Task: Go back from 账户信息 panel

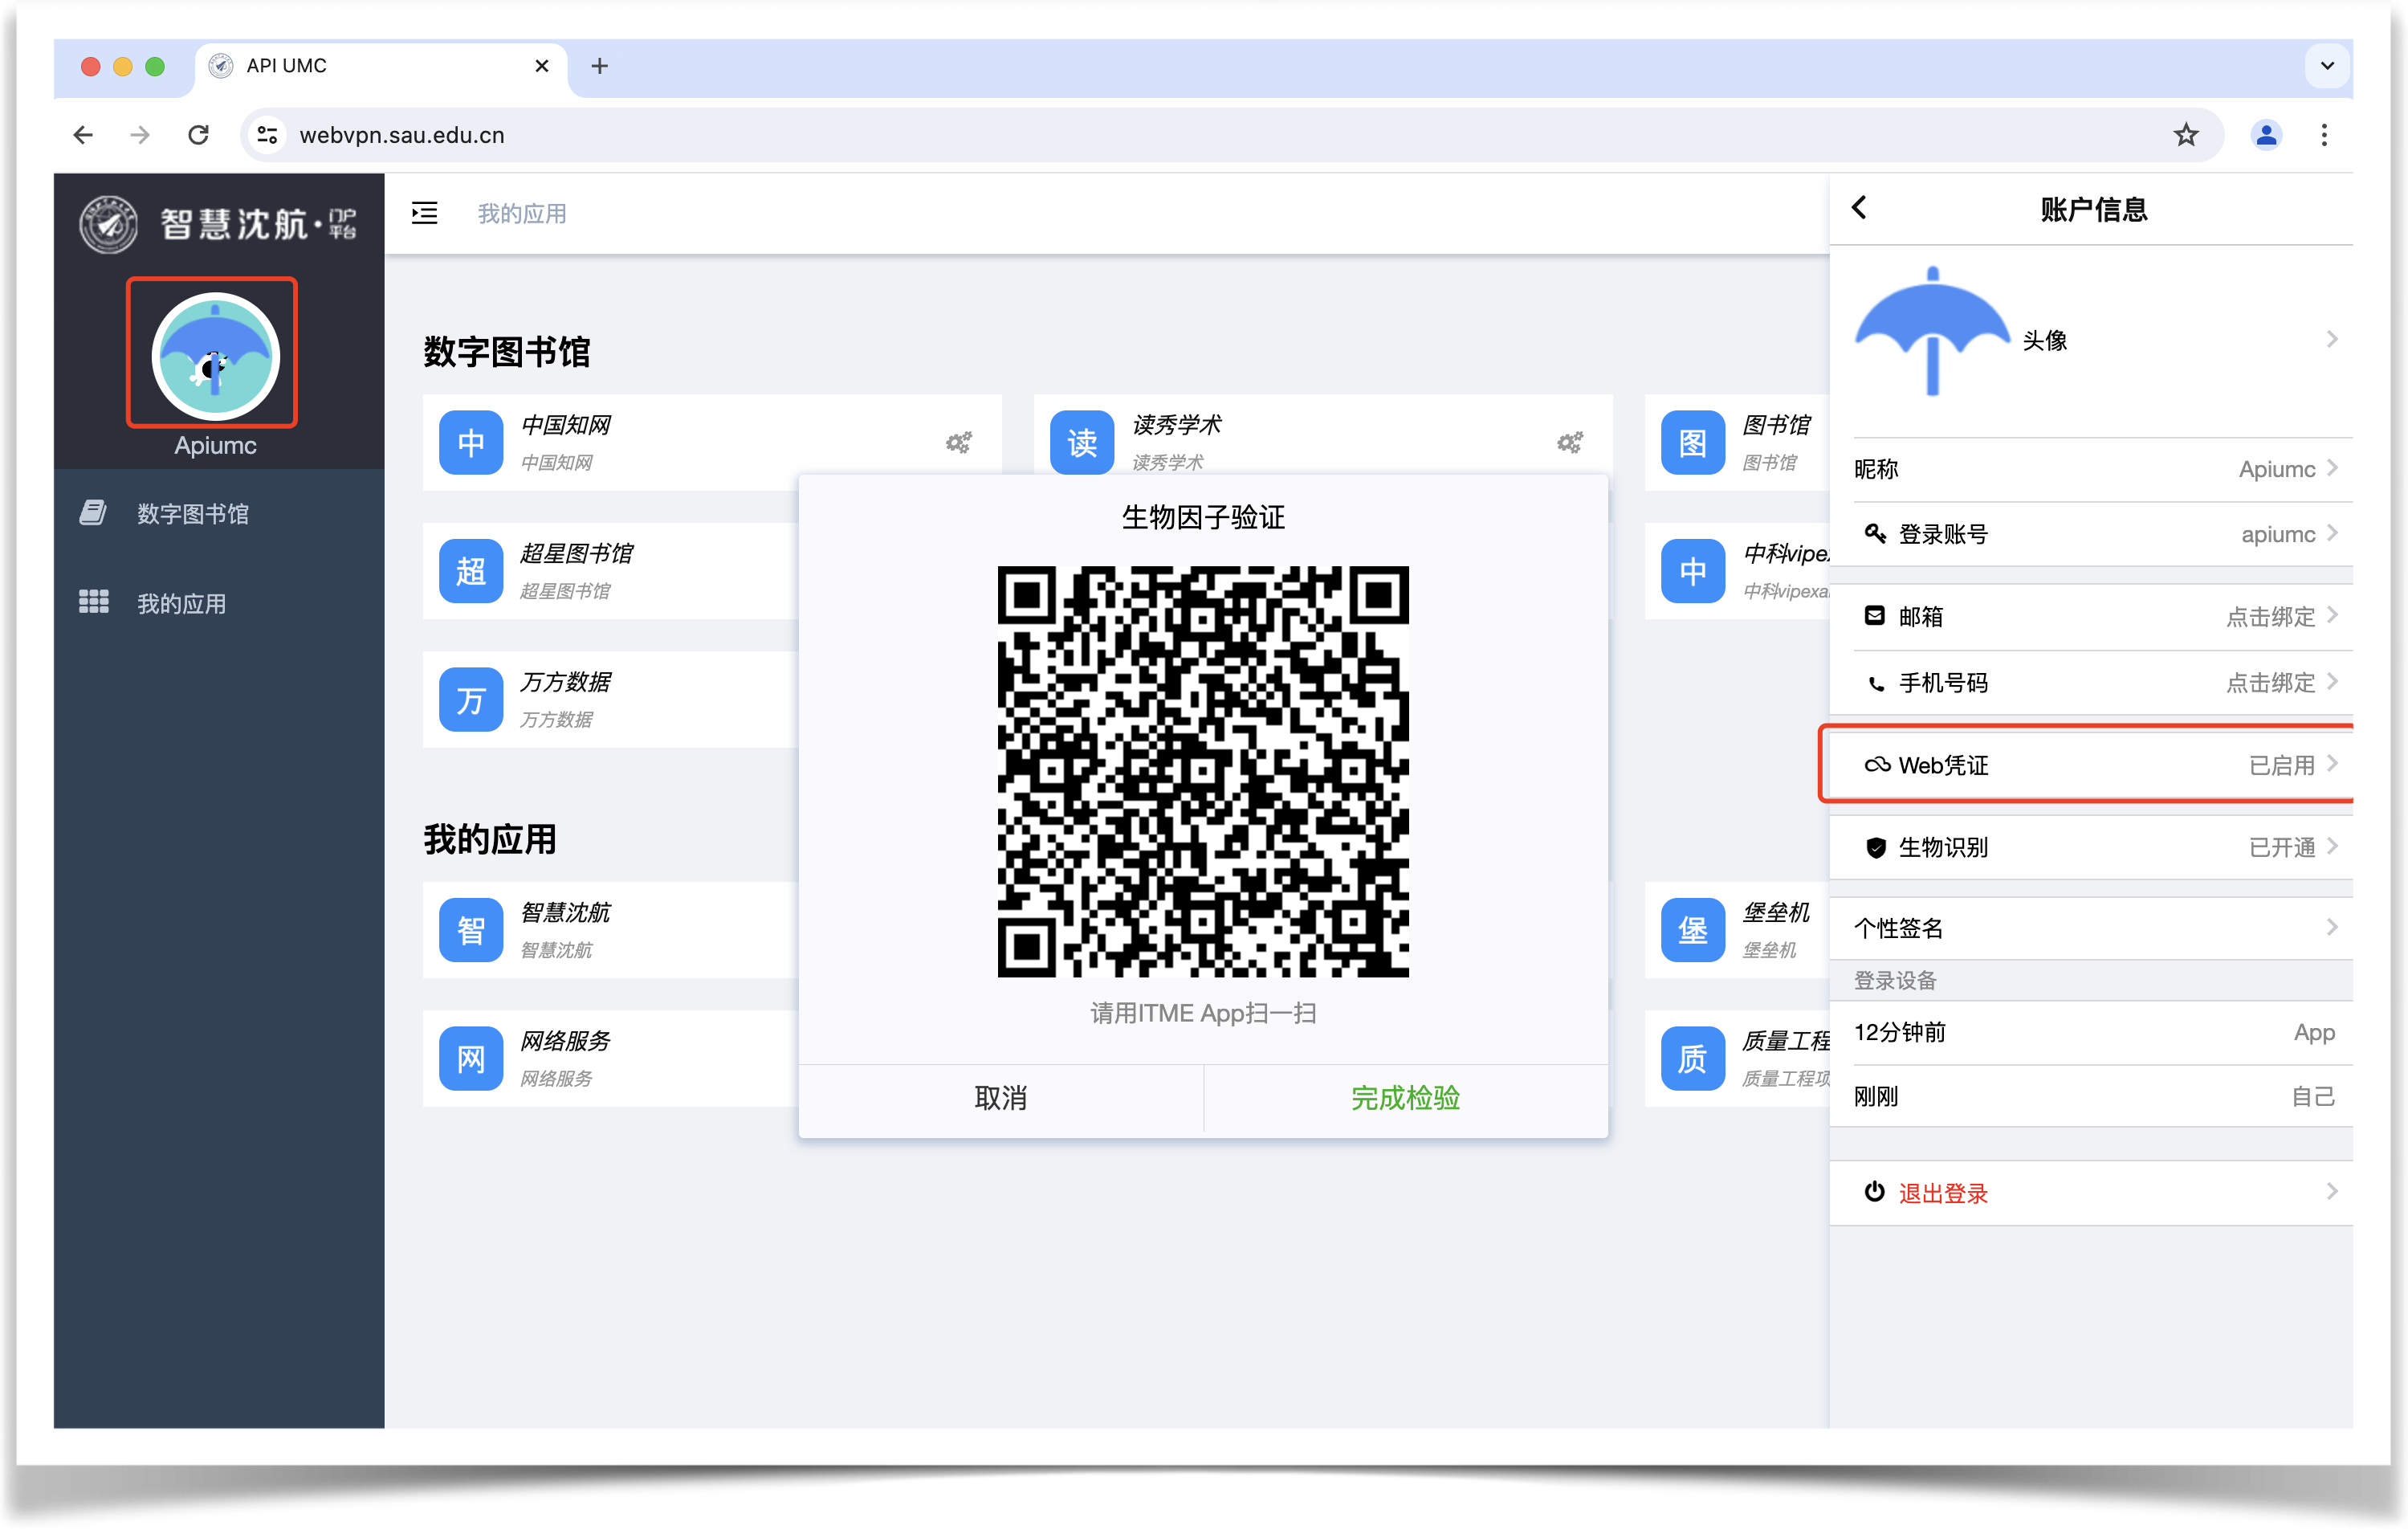Action: click(x=1859, y=208)
